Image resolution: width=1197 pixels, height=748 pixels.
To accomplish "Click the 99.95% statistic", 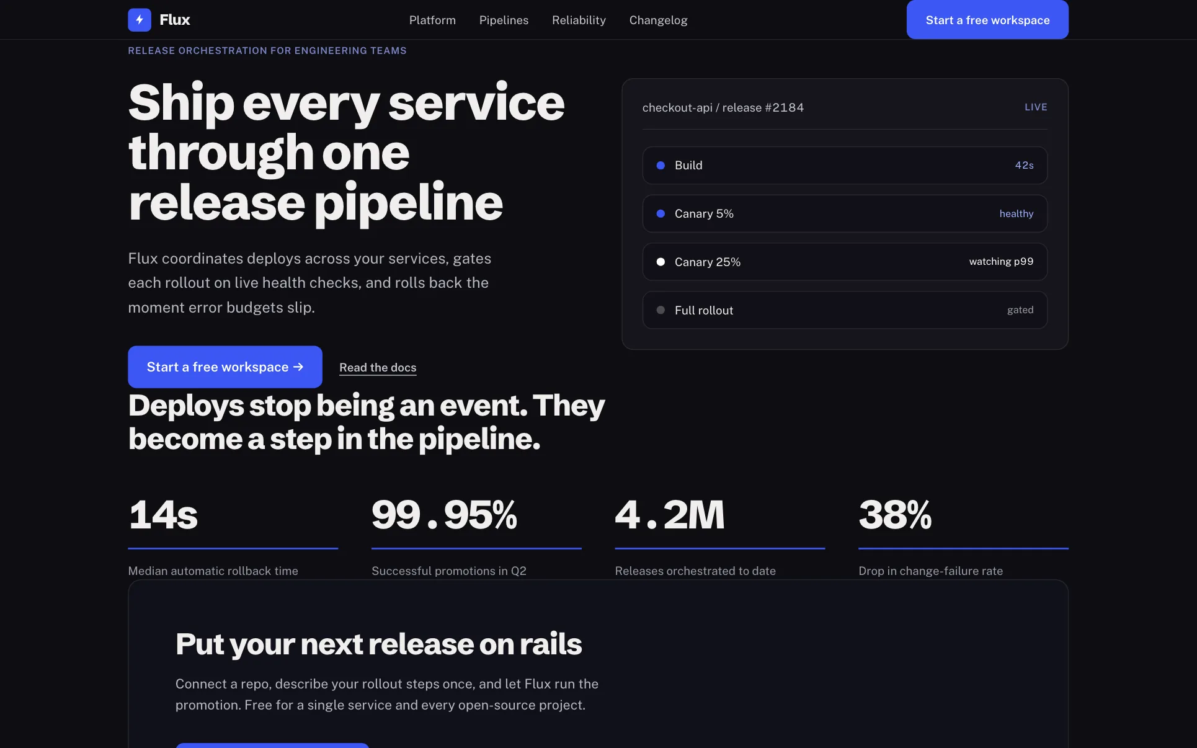I will [444, 515].
